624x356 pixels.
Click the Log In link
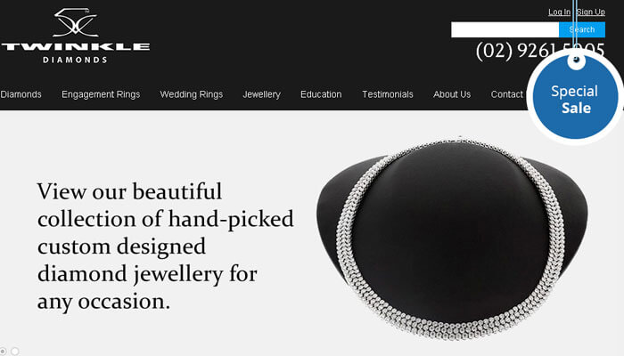tap(559, 12)
